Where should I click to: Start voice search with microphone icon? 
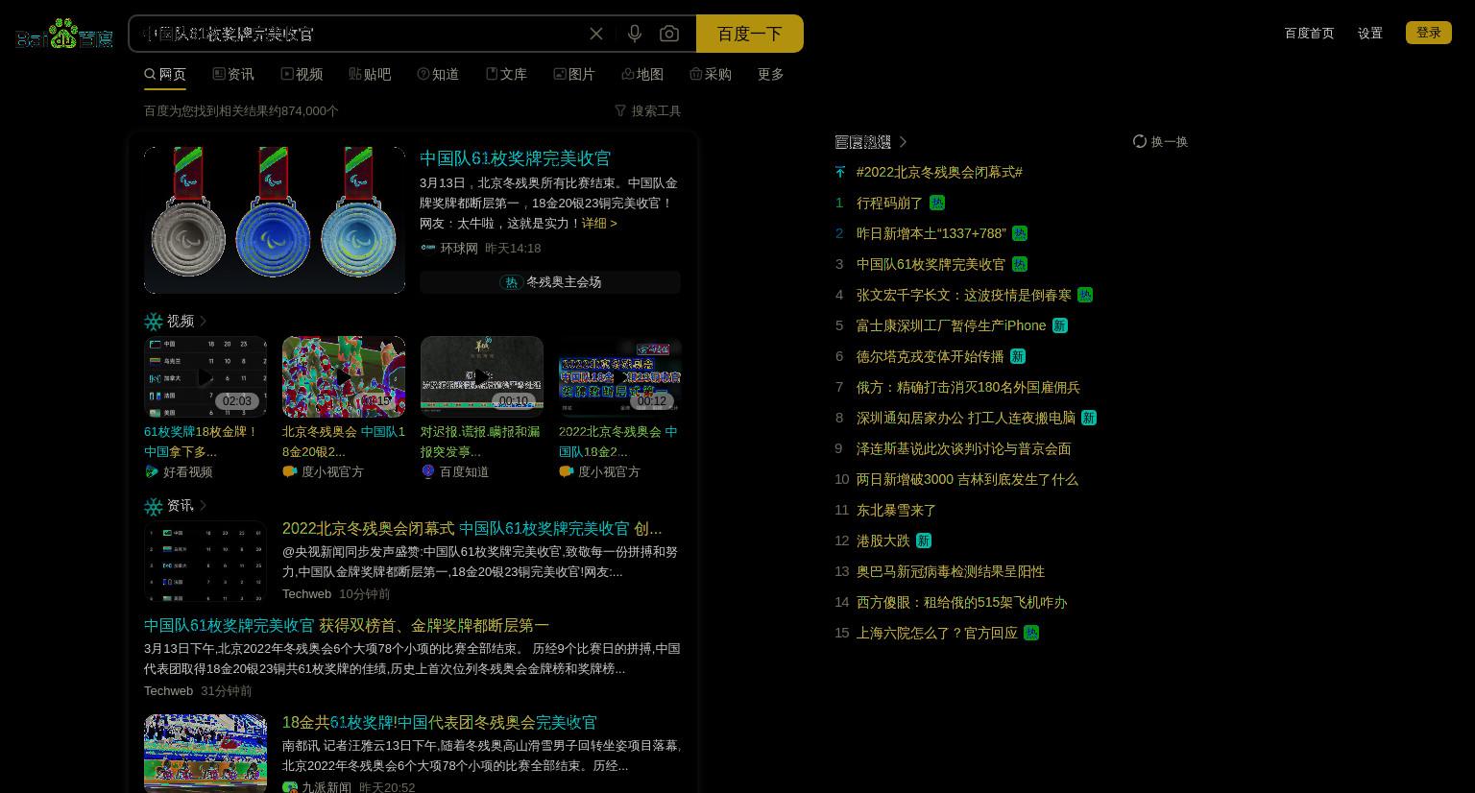pyautogui.click(x=635, y=34)
